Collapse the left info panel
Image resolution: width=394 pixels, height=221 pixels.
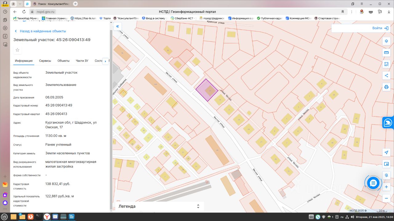117,26
